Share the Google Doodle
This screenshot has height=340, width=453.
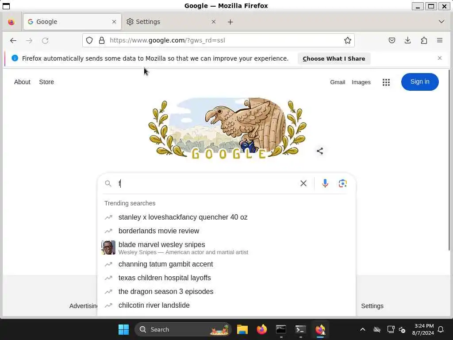click(320, 151)
